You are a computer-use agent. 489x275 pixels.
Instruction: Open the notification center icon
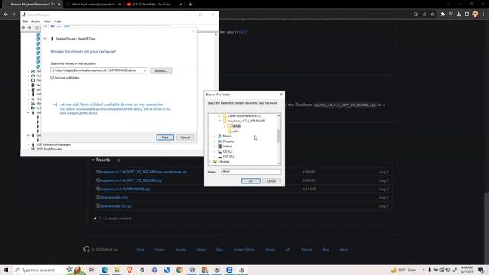[x=481, y=270]
